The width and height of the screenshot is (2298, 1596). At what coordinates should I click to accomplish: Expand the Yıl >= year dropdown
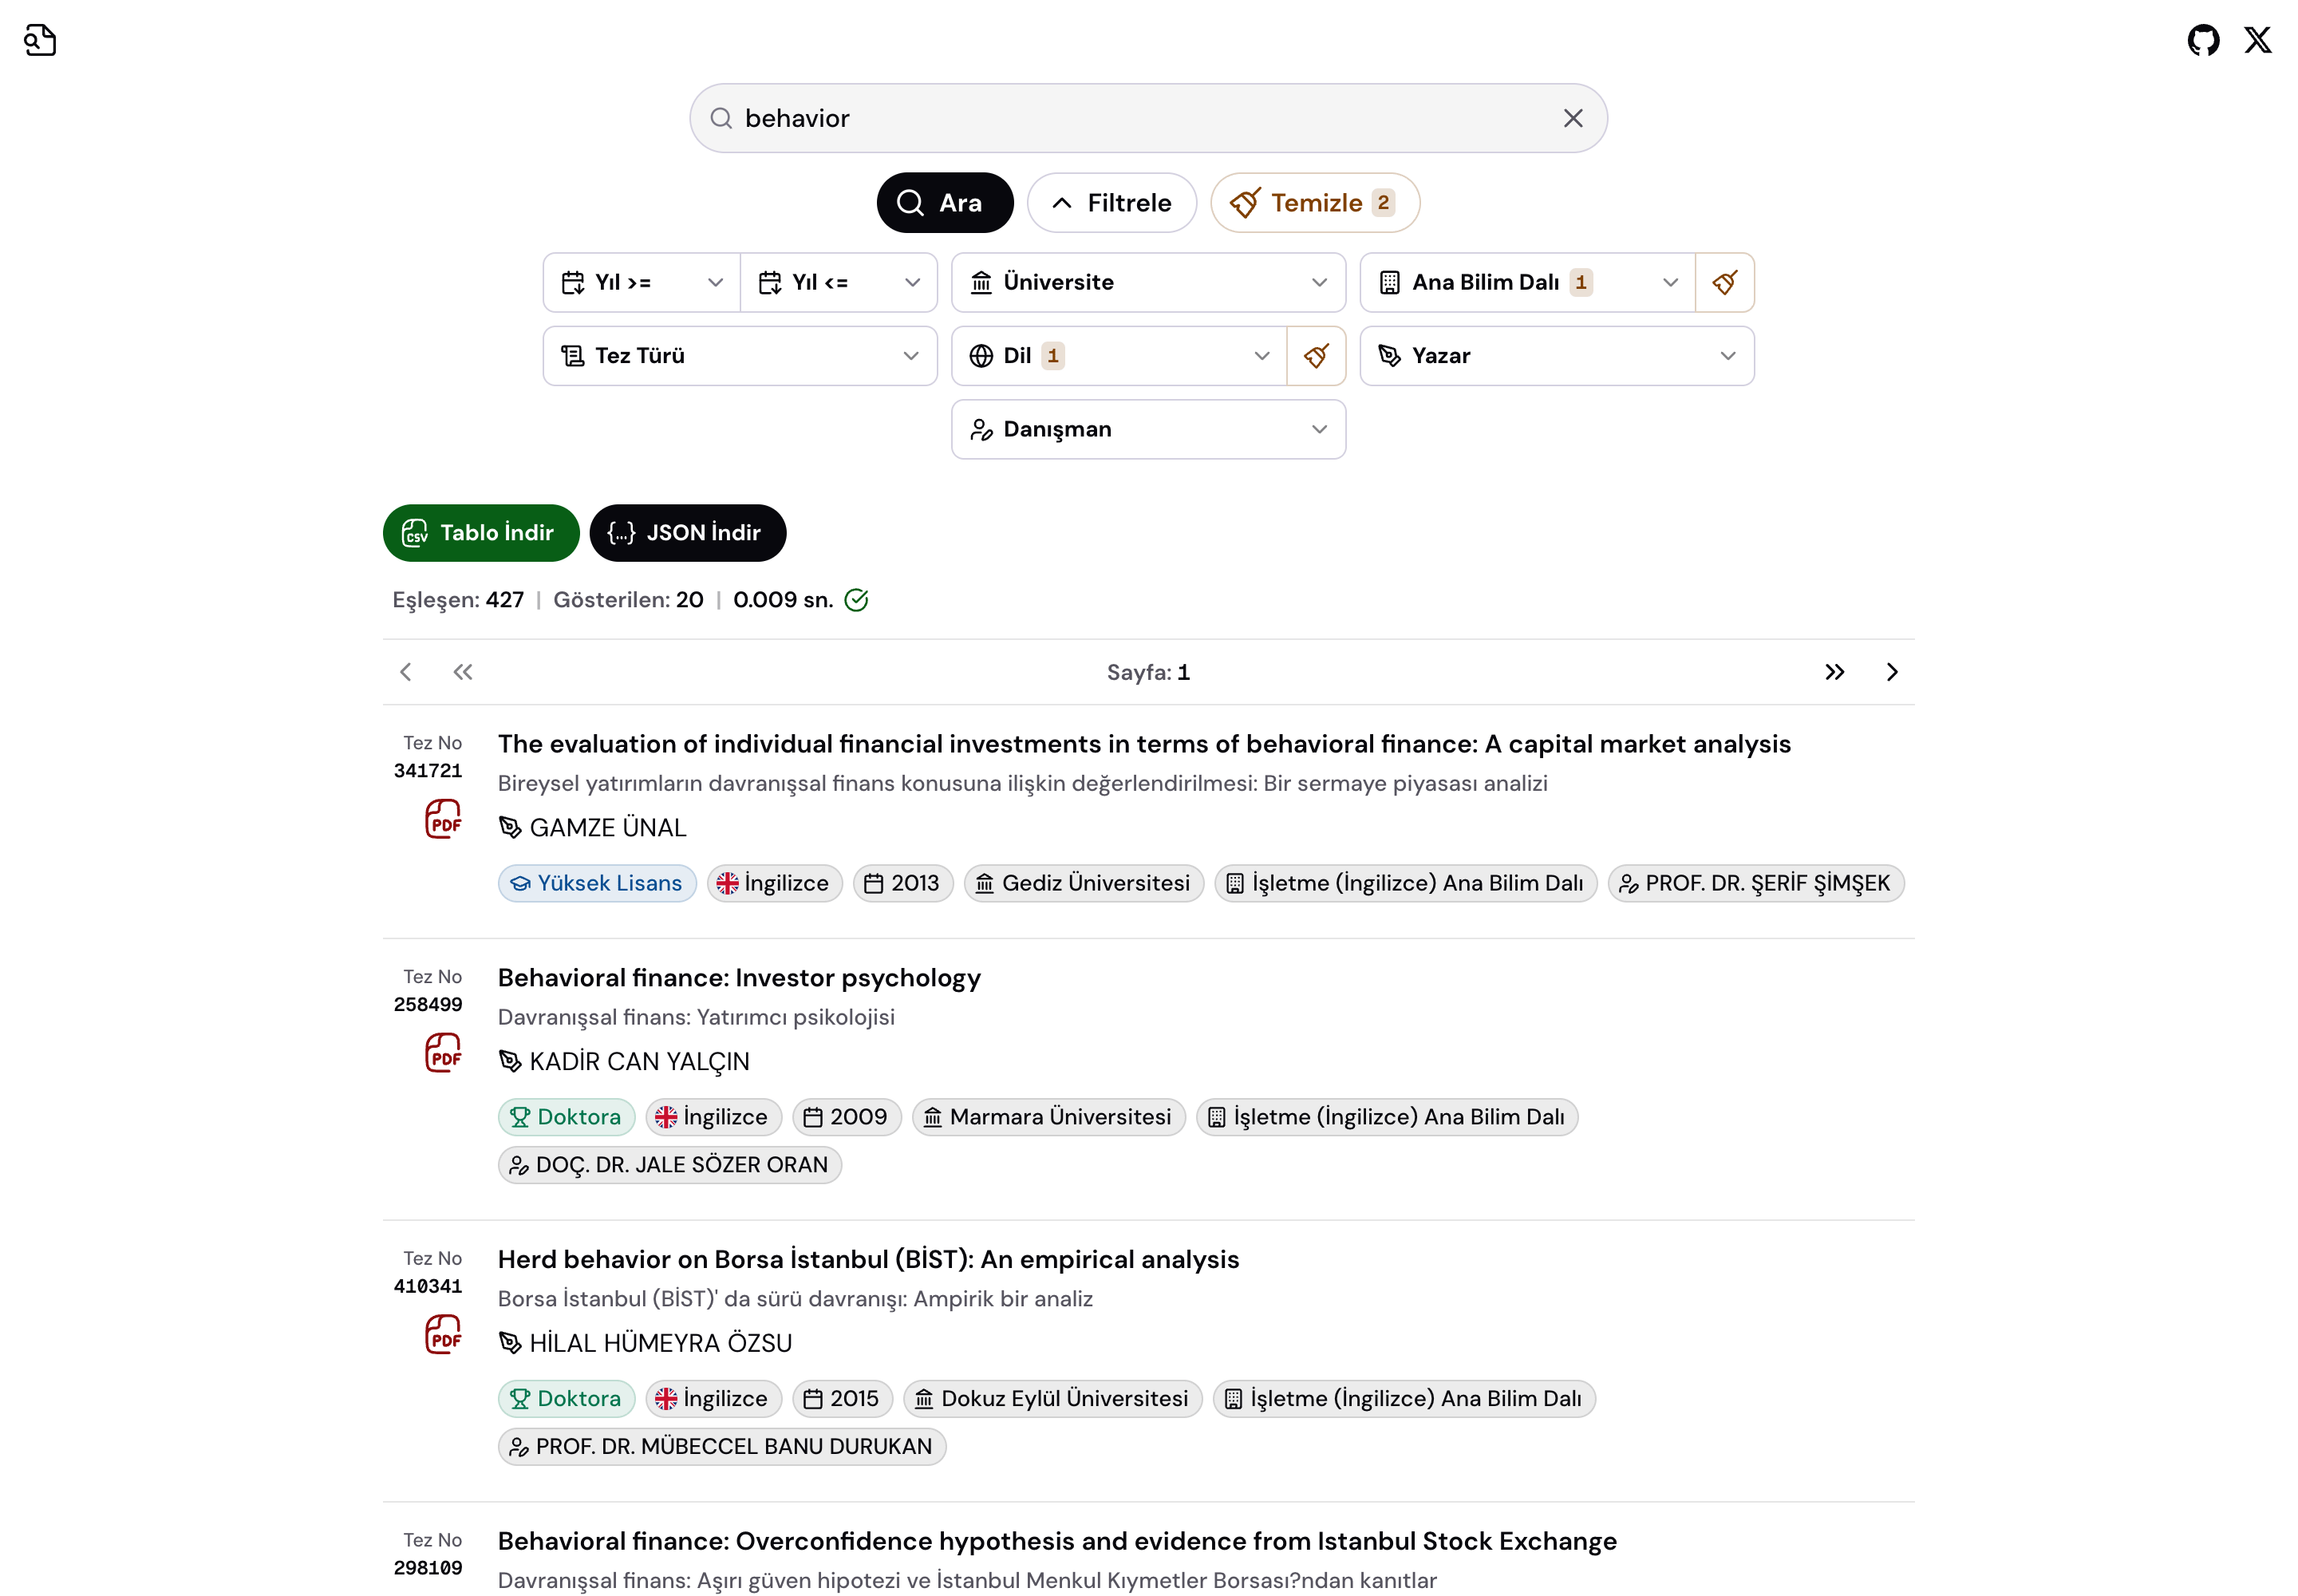(x=641, y=282)
